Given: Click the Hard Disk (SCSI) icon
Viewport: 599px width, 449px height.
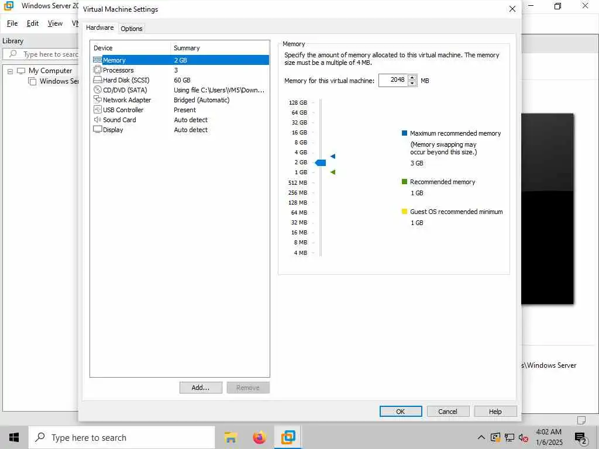Looking at the screenshot, I should pyautogui.click(x=98, y=80).
